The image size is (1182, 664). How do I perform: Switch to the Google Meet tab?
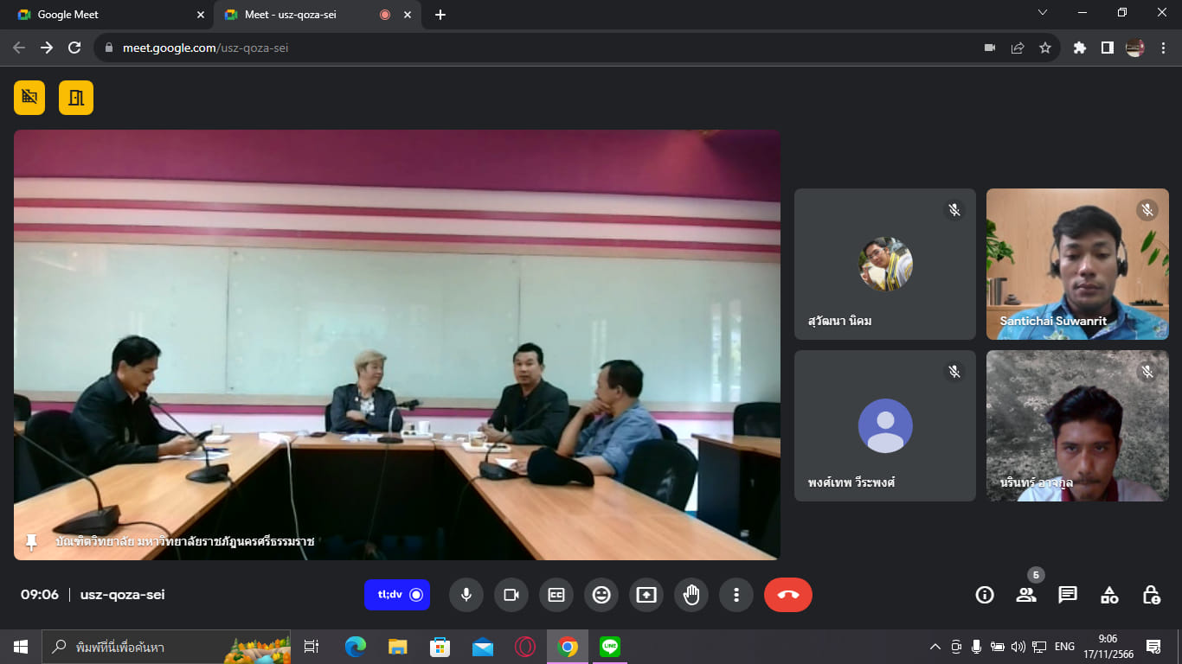tap(104, 15)
